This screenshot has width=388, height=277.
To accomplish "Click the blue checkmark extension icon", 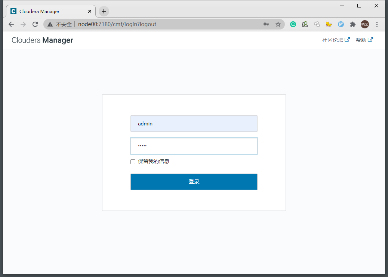I will coord(341,24).
